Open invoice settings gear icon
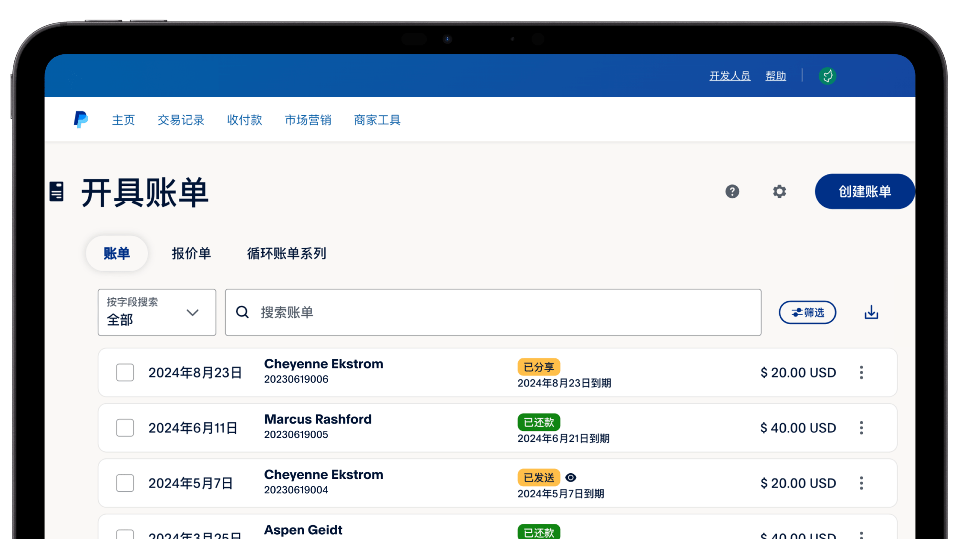This screenshot has height=539, width=960. pyautogui.click(x=779, y=192)
